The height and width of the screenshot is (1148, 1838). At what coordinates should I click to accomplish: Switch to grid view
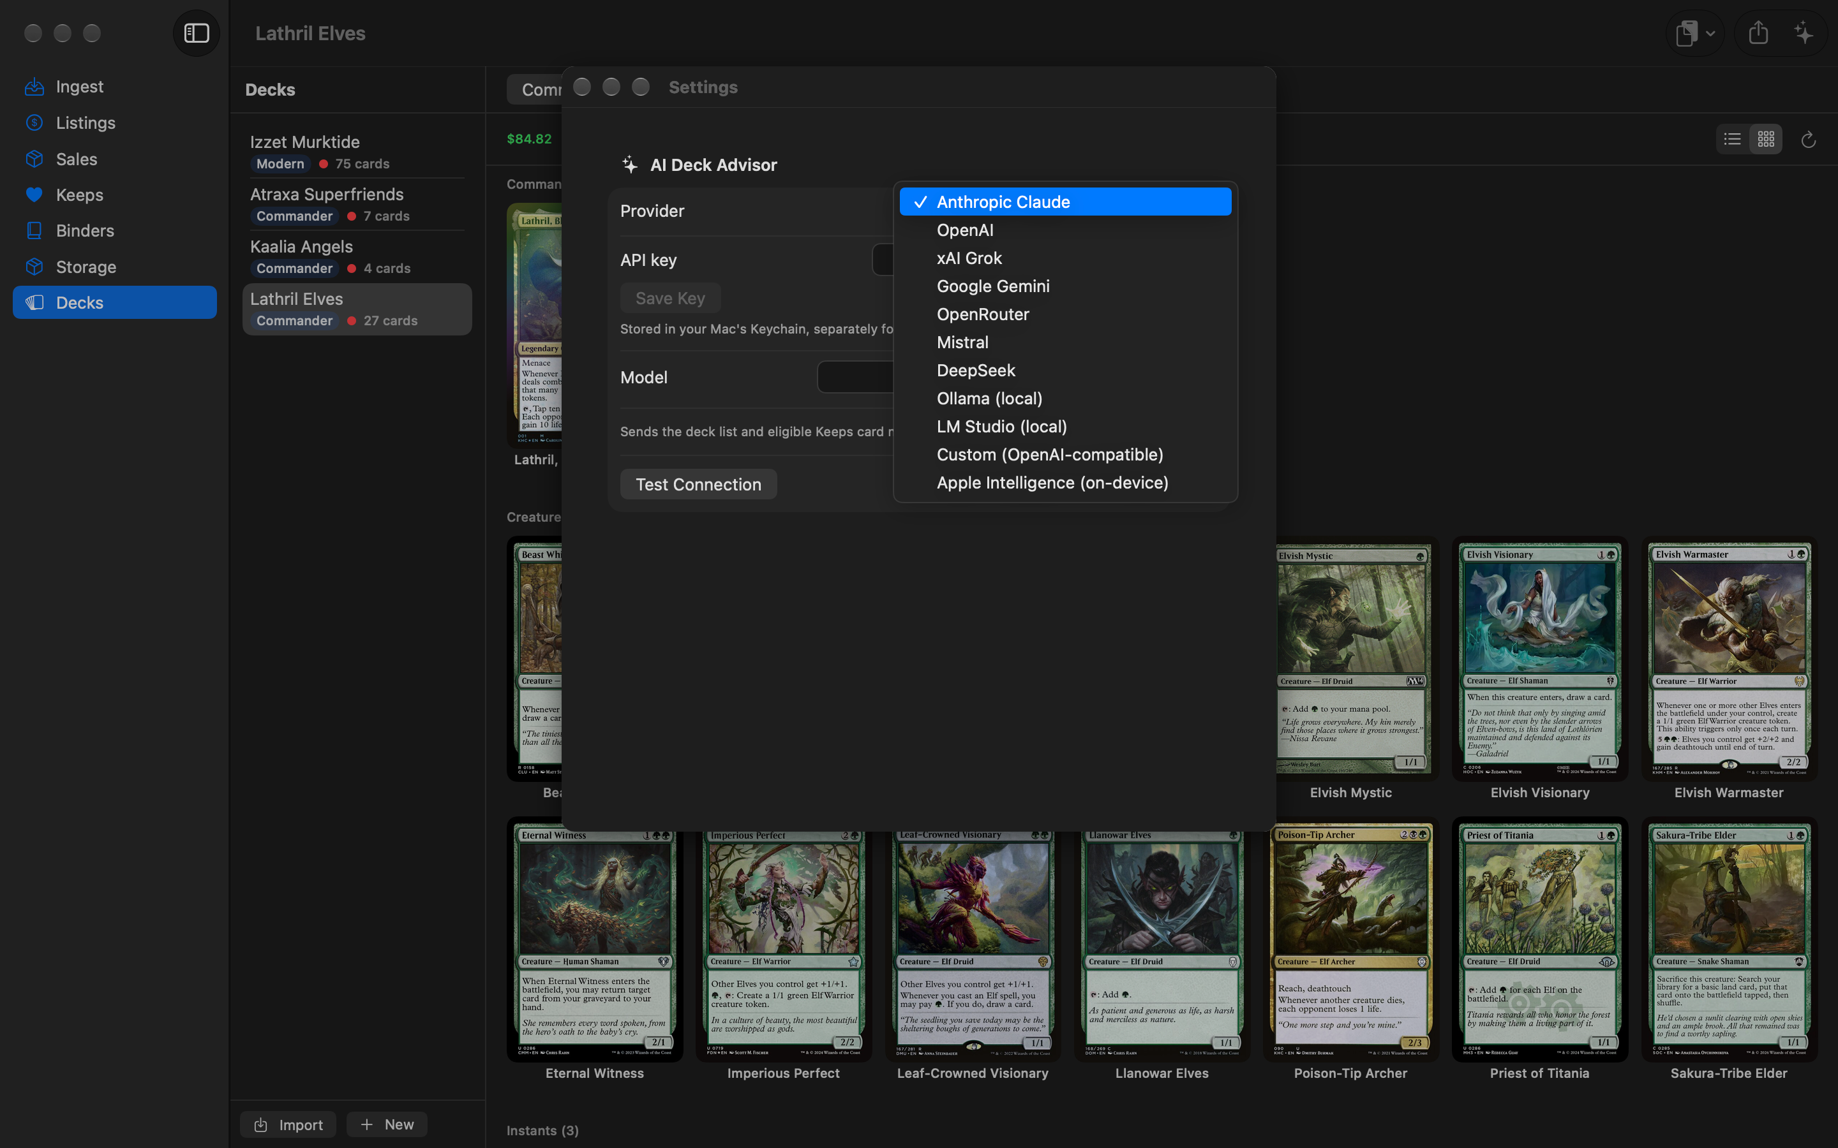tap(1766, 139)
